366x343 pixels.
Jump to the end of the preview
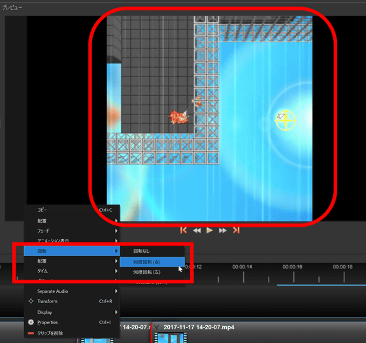click(236, 230)
